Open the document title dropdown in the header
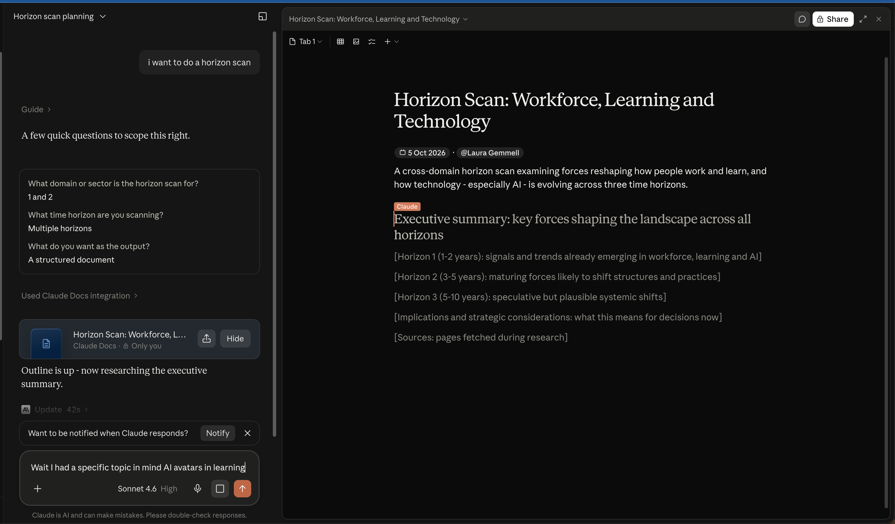The height and width of the screenshot is (524, 895). click(x=378, y=19)
